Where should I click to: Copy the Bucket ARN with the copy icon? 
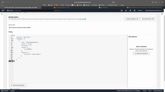pyautogui.click(x=10, y=28)
